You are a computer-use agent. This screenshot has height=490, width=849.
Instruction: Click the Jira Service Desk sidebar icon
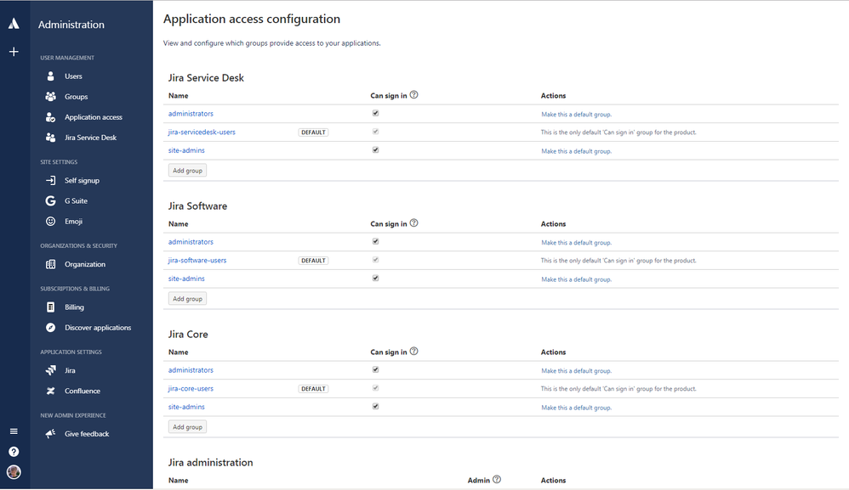[x=50, y=138]
